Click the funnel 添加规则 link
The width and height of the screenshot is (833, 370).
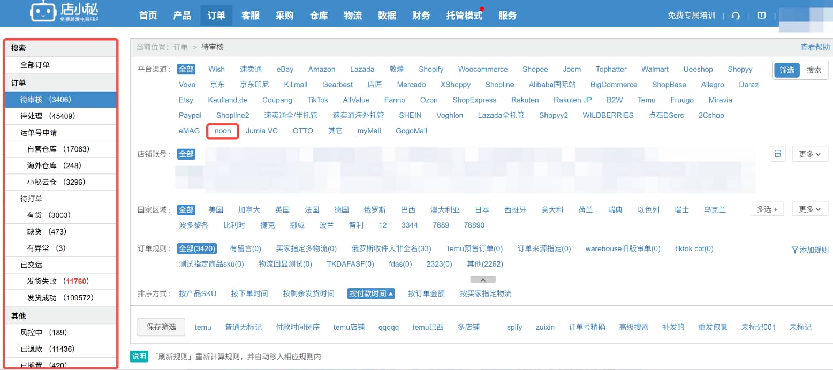pos(810,250)
